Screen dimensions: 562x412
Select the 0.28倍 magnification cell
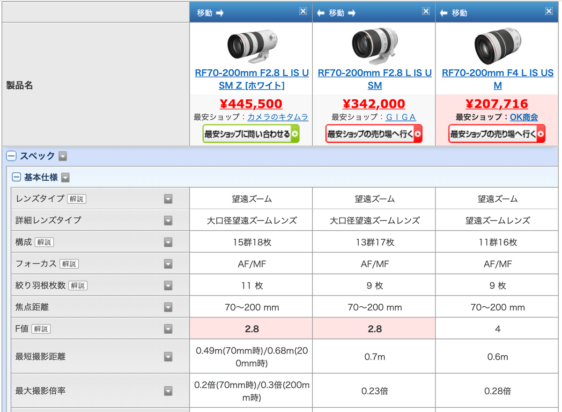click(x=497, y=390)
